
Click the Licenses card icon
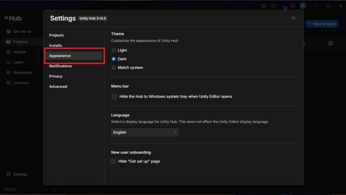(8, 83)
